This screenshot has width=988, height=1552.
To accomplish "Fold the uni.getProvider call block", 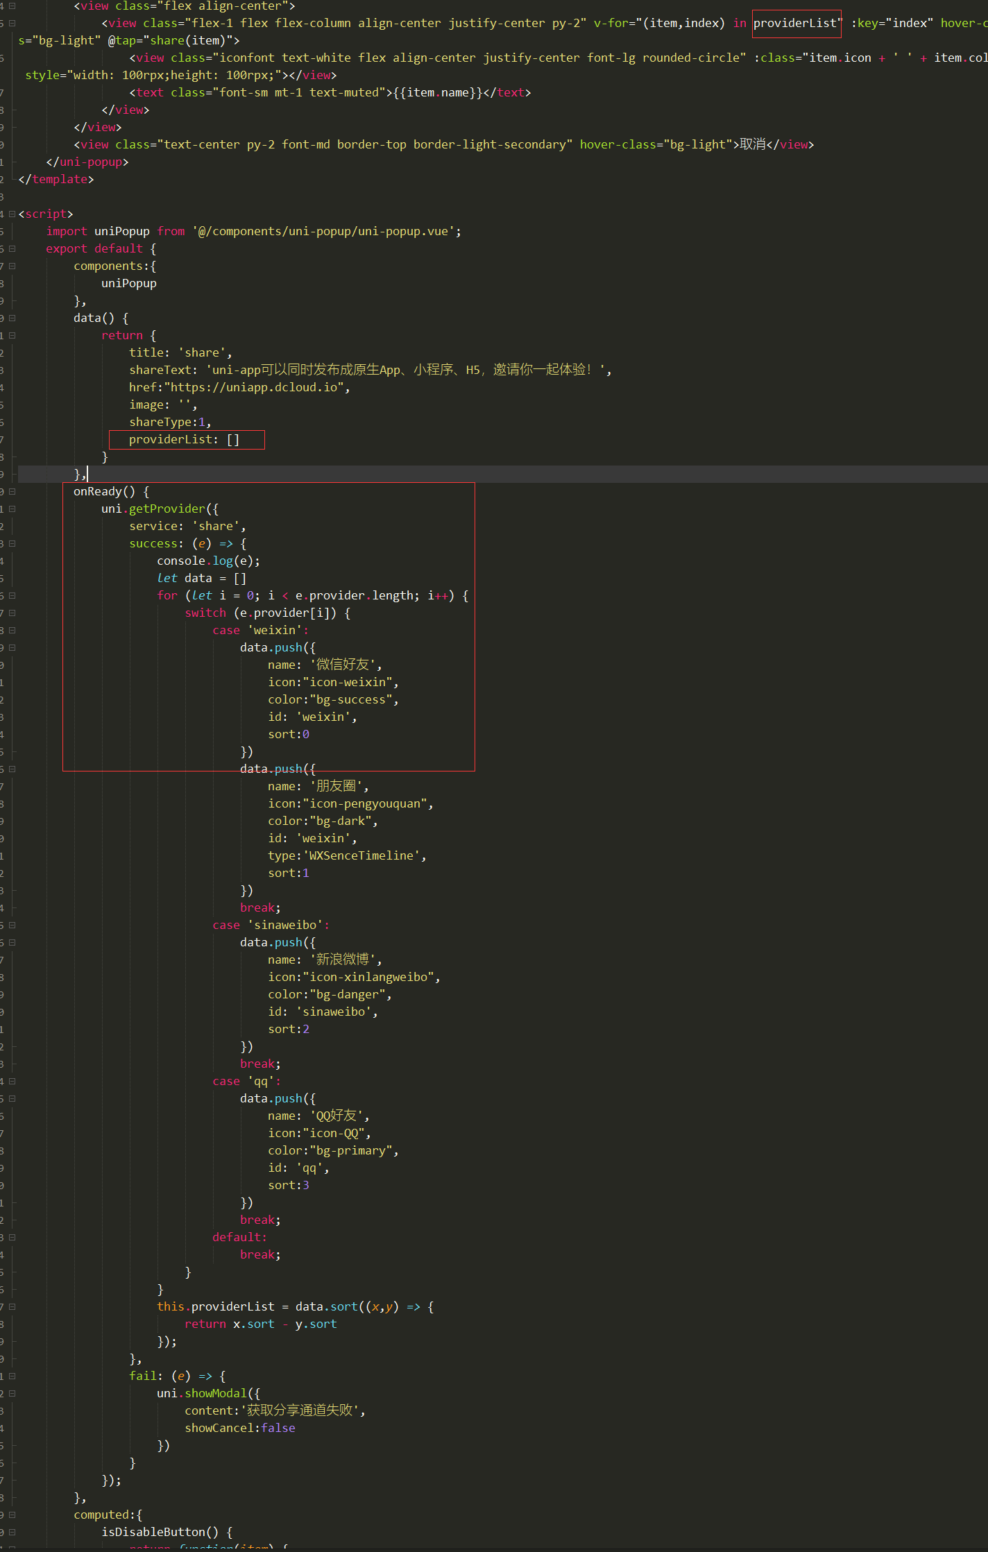I will pyautogui.click(x=12, y=509).
